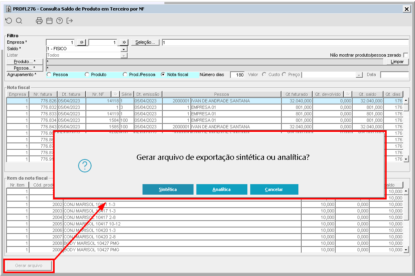
Task: Click the Dt. fatura column header
Action: [x=71, y=94]
